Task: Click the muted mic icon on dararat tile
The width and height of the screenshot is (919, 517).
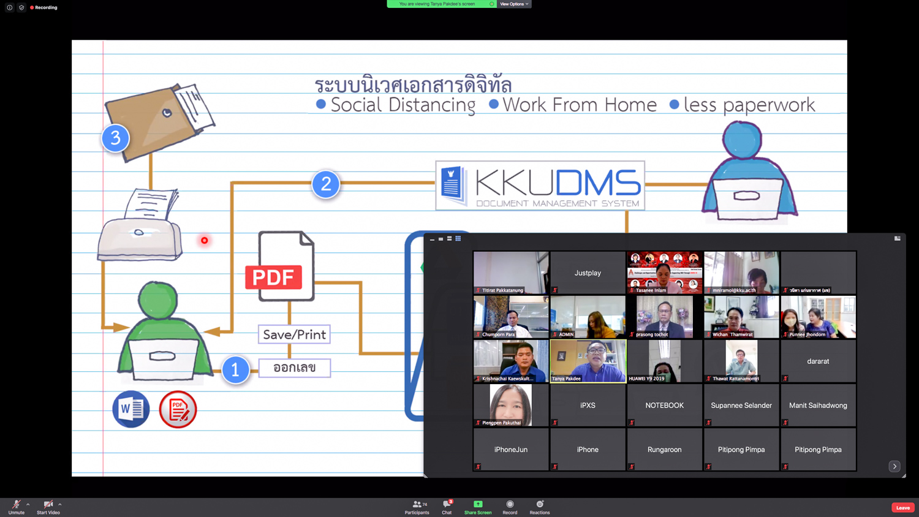Action: [785, 379]
